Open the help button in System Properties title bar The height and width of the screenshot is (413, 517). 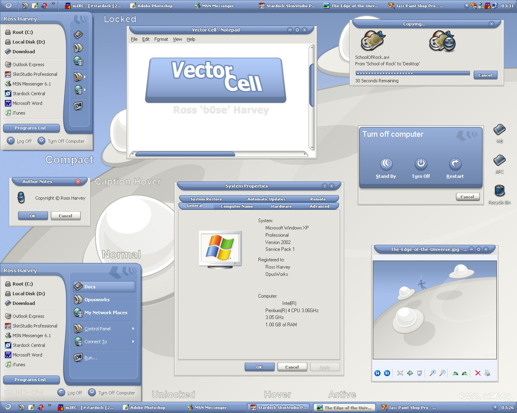coord(324,186)
